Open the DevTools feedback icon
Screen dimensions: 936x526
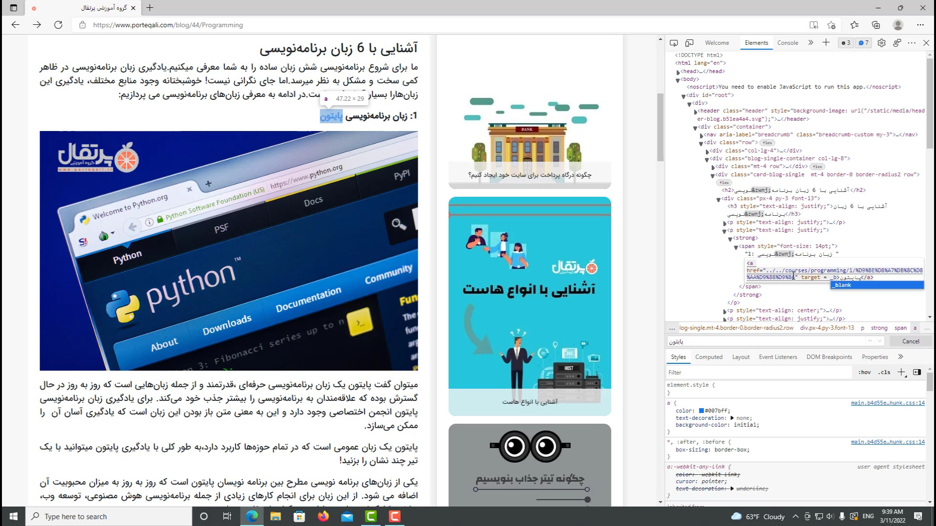[x=897, y=43]
